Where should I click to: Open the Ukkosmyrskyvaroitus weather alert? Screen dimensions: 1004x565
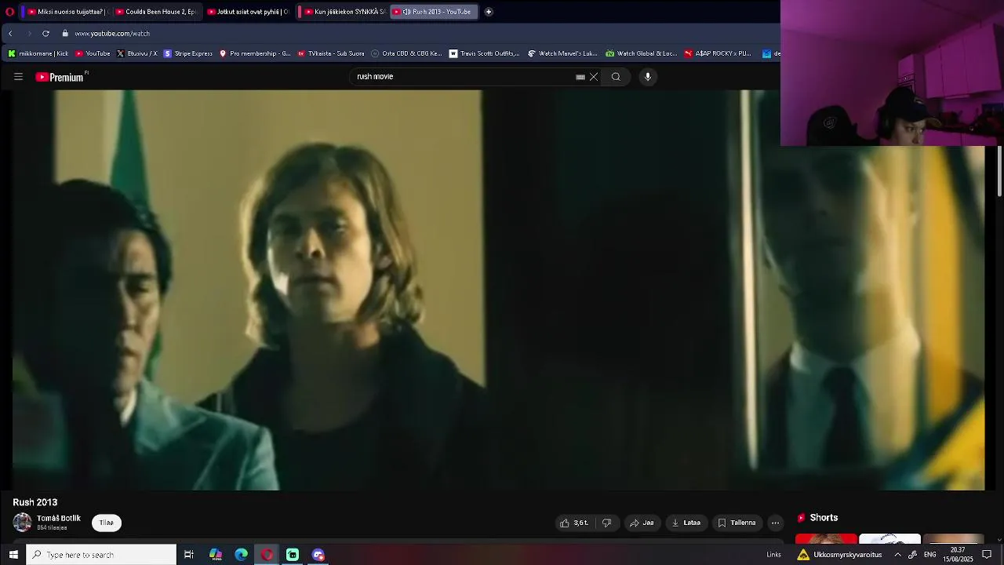(839, 555)
